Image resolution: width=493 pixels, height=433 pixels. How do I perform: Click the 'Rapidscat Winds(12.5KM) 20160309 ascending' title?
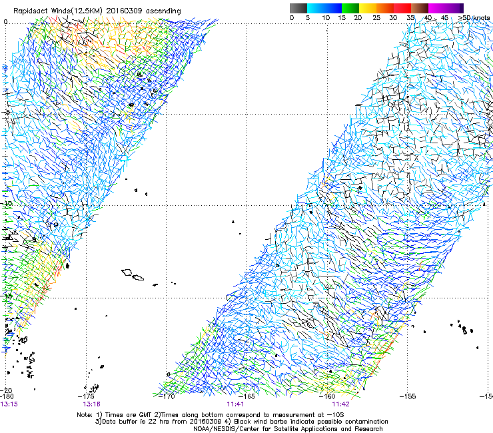tap(97, 11)
